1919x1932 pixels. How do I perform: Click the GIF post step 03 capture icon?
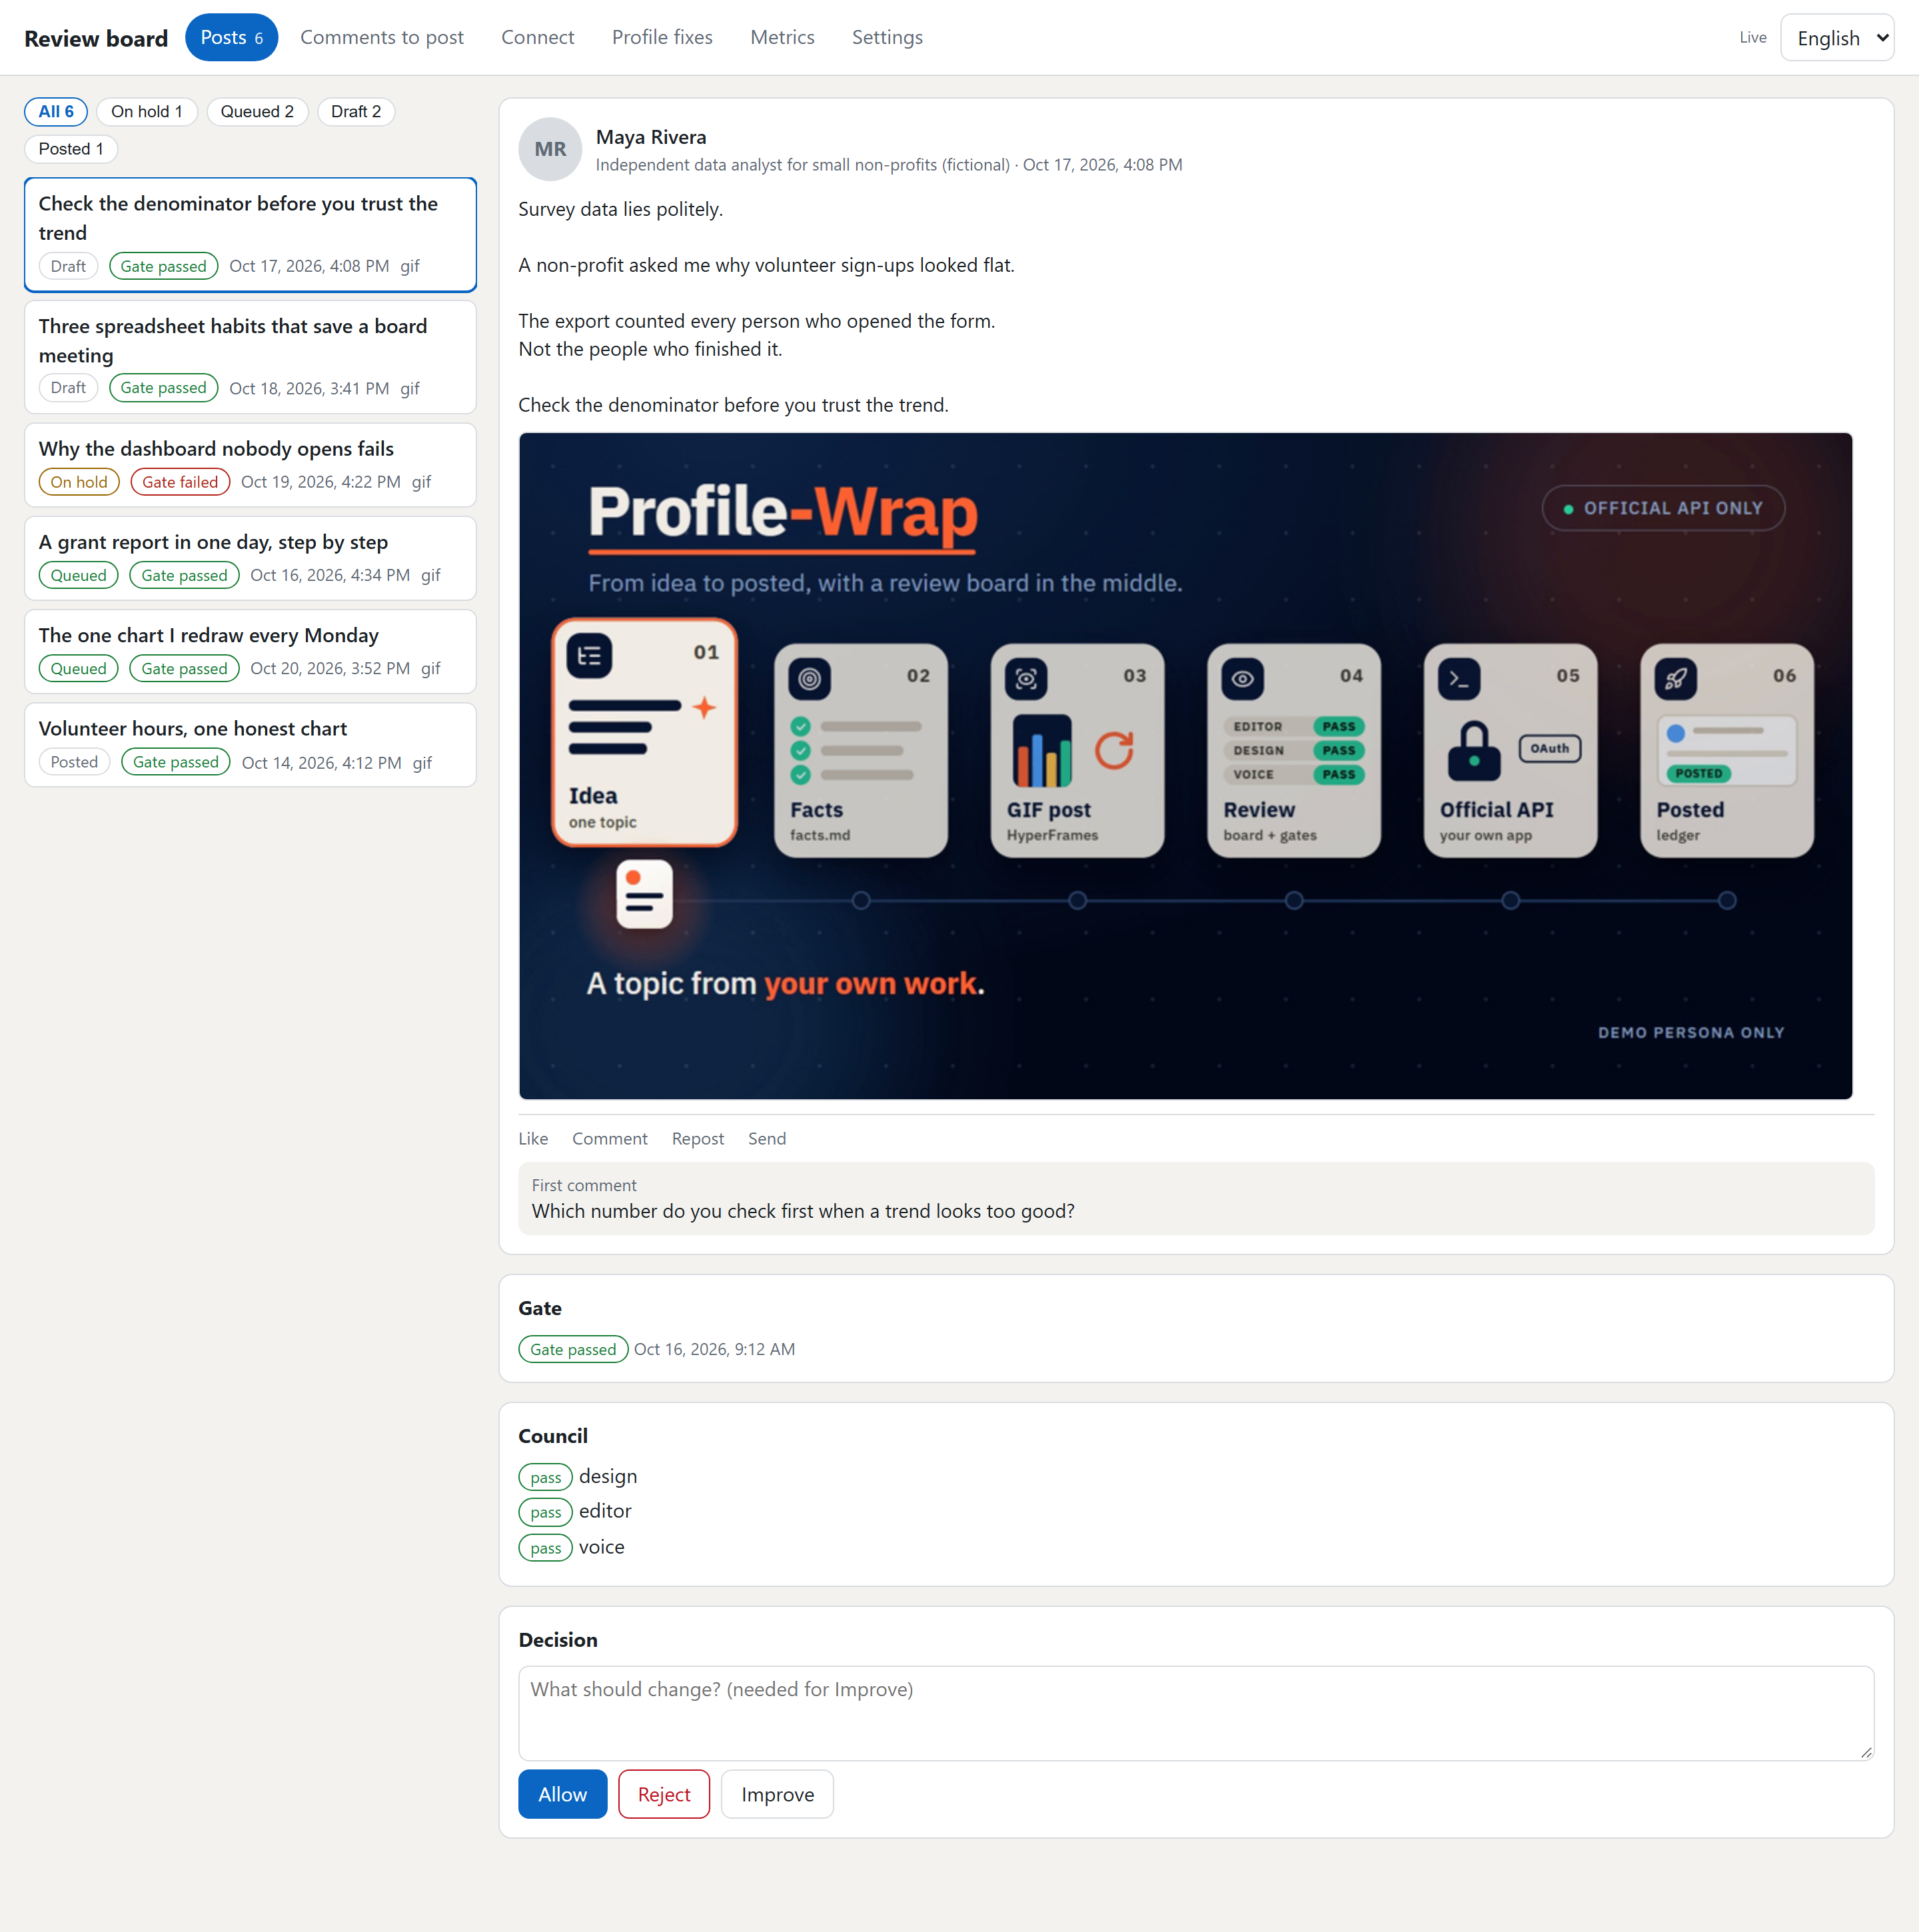click(x=1026, y=679)
